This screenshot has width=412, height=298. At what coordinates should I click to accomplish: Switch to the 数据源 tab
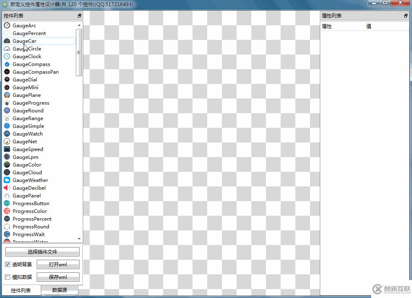[x=60, y=290]
